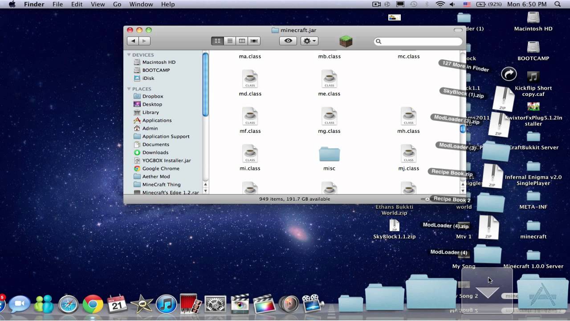Click the Finder search field

[418, 41]
